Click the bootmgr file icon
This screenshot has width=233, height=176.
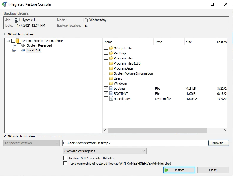point(111,88)
